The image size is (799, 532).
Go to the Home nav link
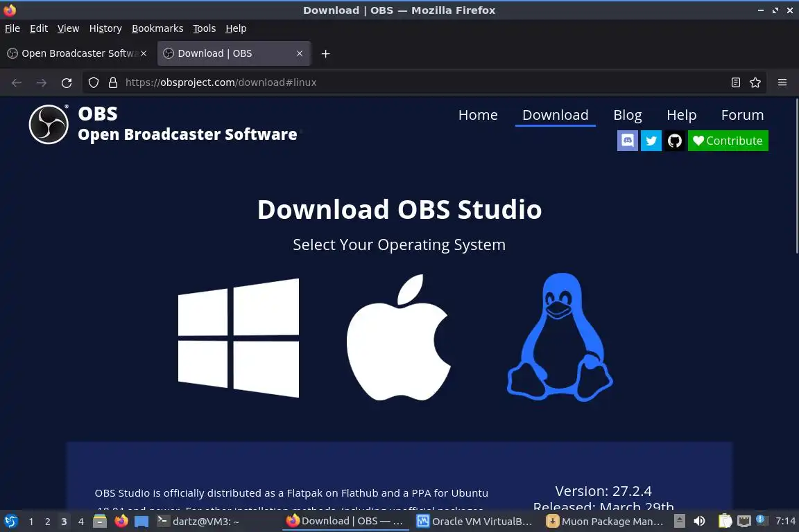pos(477,115)
